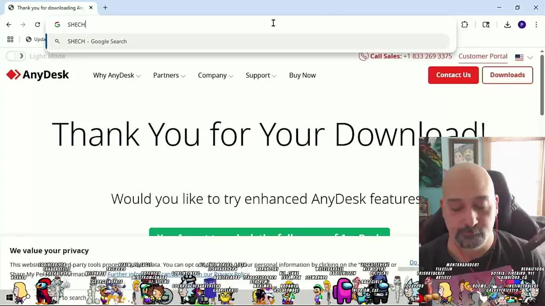This screenshot has width=545, height=306.
Task: Click the media control icon next to extensions
Action: [x=486, y=25]
